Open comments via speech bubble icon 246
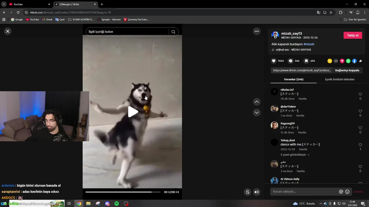 [x=291, y=61]
